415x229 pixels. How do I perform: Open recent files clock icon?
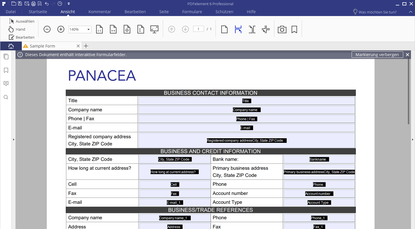point(60,4)
